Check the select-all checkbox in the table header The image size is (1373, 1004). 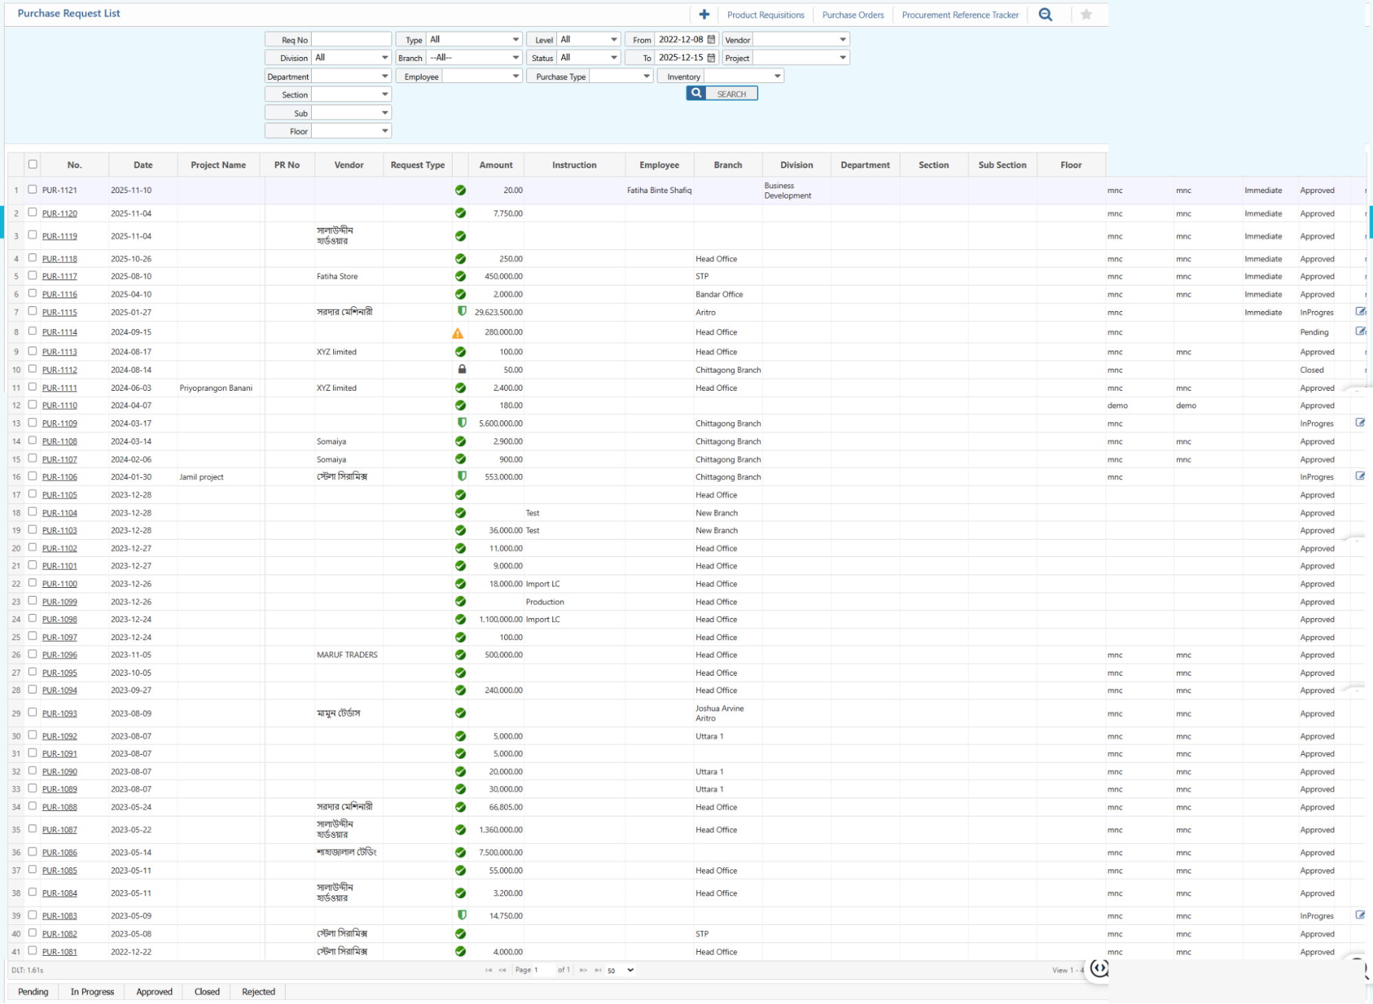coord(32,164)
